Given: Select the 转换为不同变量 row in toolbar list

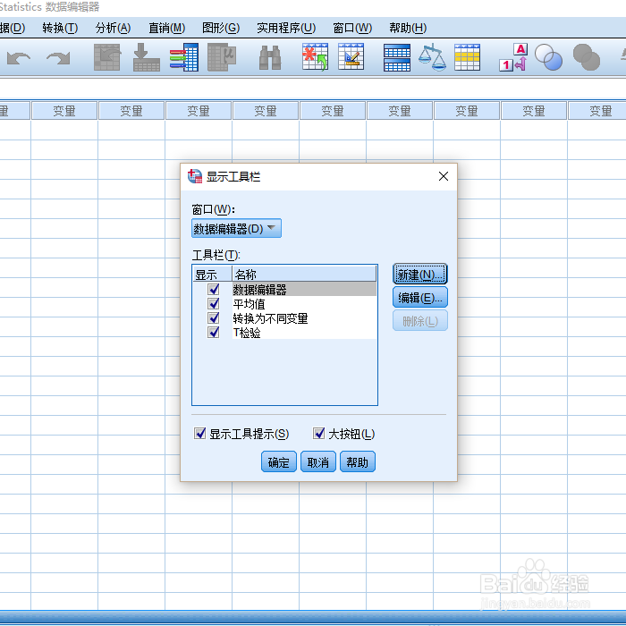Looking at the screenshot, I should coord(304,318).
